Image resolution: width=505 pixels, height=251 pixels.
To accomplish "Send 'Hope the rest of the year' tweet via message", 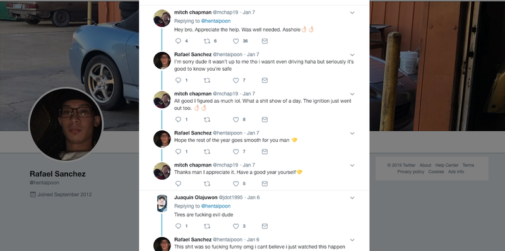I will click(x=264, y=151).
